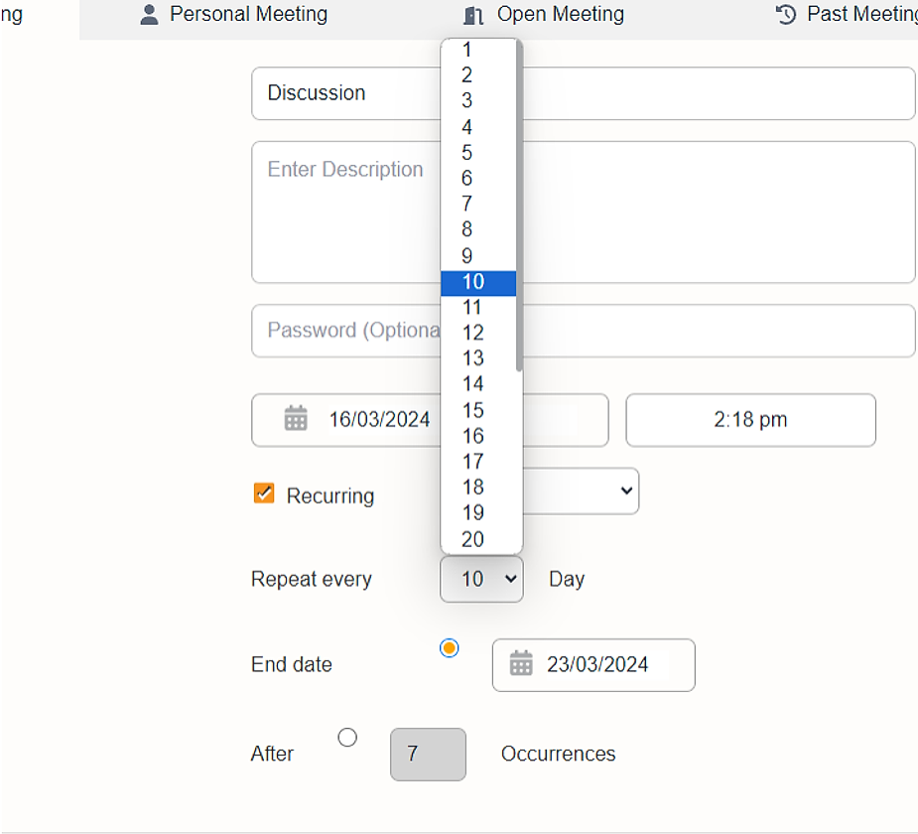Pick 17 in the repeat dropdown list
Image resolution: width=918 pixels, height=834 pixels.
(x=478, y=462)
